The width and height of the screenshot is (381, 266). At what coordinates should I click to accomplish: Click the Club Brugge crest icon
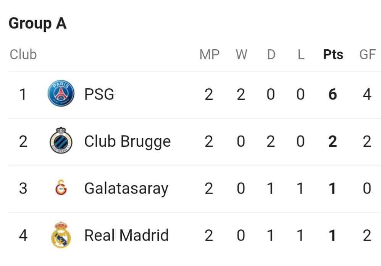(x=61, y=140)
